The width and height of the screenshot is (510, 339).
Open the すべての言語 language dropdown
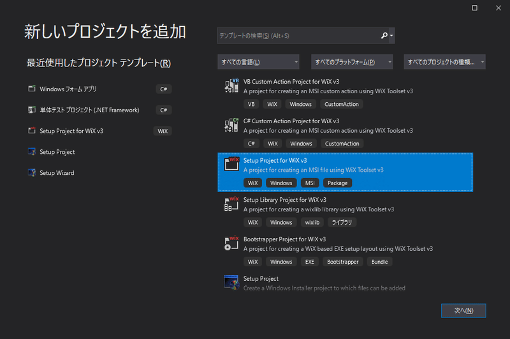(258, 62)
